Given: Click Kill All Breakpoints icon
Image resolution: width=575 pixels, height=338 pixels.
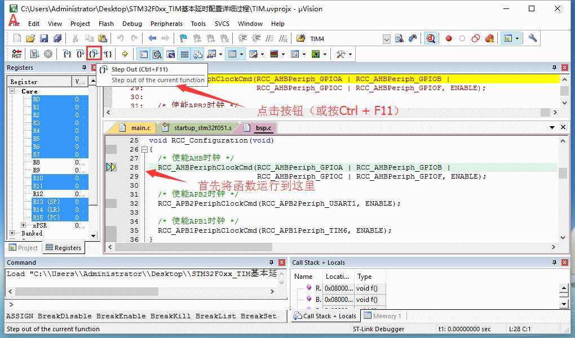Looking at the screenshot, I should tap(489, 38).
